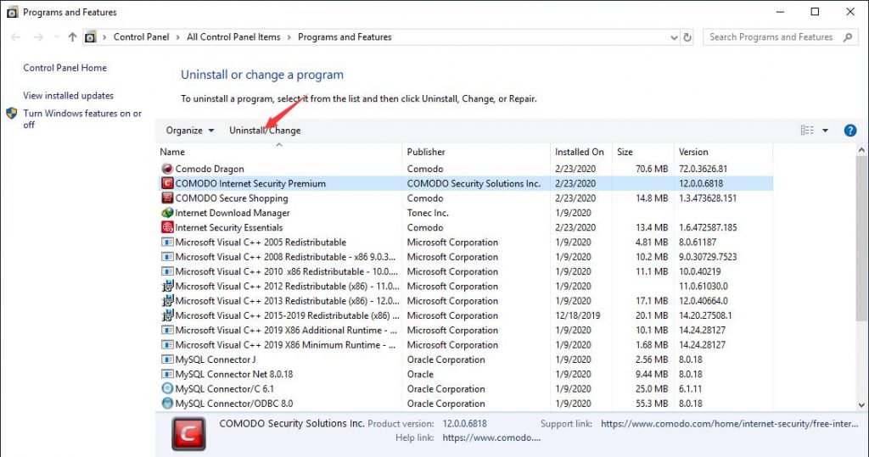Sort by the Installed On column header

580,152
